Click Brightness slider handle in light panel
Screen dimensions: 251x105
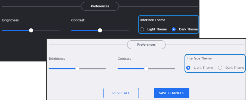coord(77,69)
